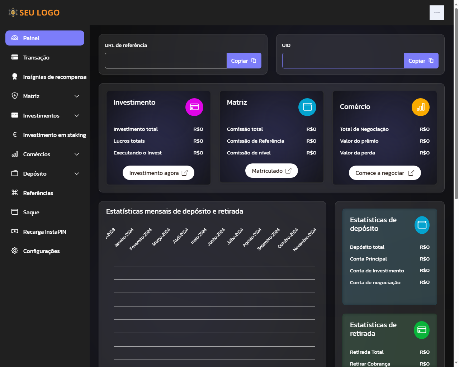Click the SEU LOGO brand logo

[x=34, y=13]
